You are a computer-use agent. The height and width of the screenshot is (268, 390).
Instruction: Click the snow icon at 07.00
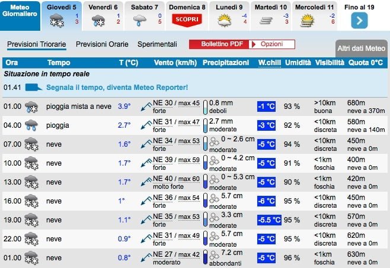[31, 144]
